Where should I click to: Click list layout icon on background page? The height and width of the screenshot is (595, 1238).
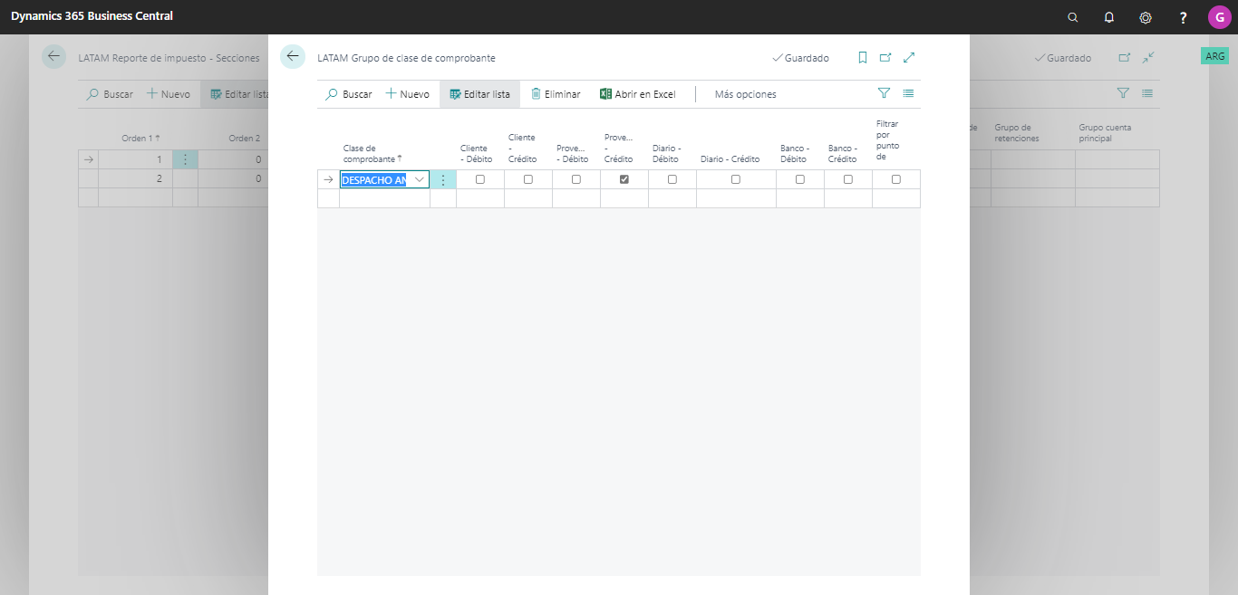tap(1147, 93)
